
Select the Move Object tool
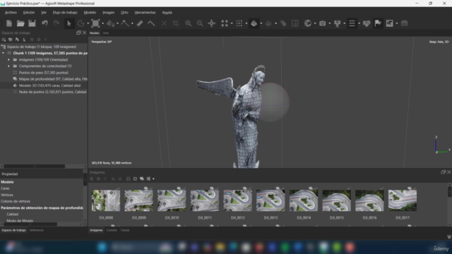pyautogui.click(x=110, y=23)
